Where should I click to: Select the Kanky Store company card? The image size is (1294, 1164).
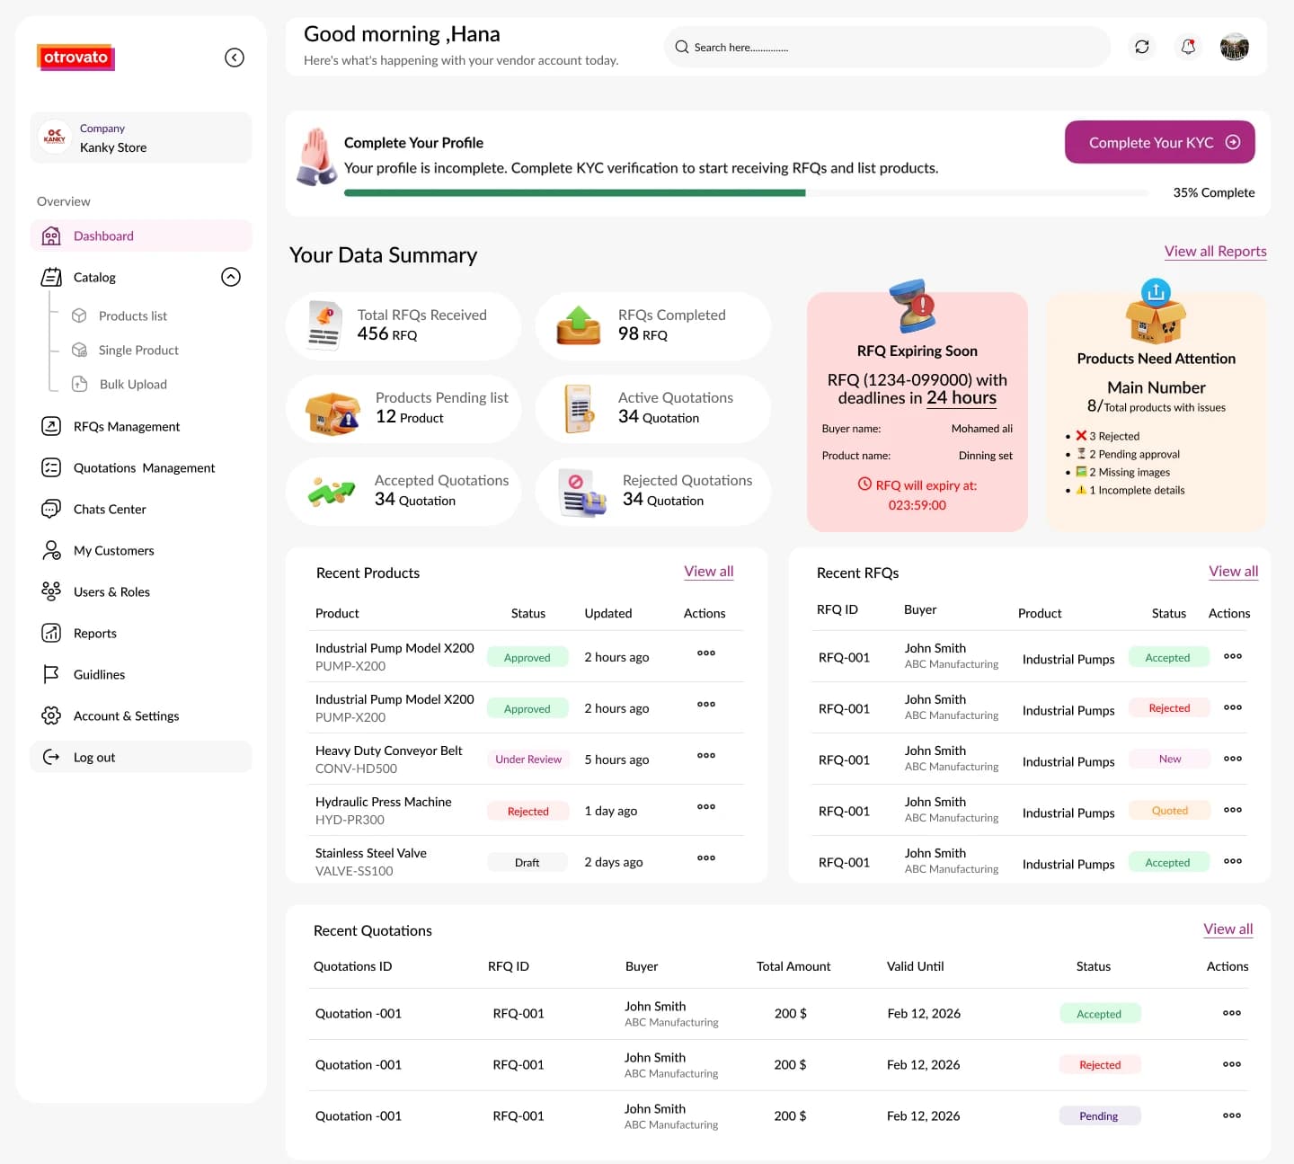[x=141, y=138]
